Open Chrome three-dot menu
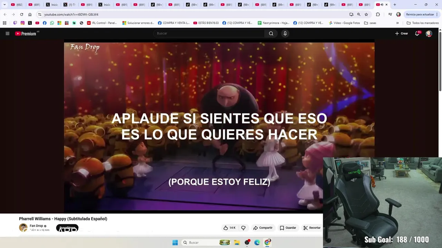Screen dimensions: 442x248 tap(437, 14)
